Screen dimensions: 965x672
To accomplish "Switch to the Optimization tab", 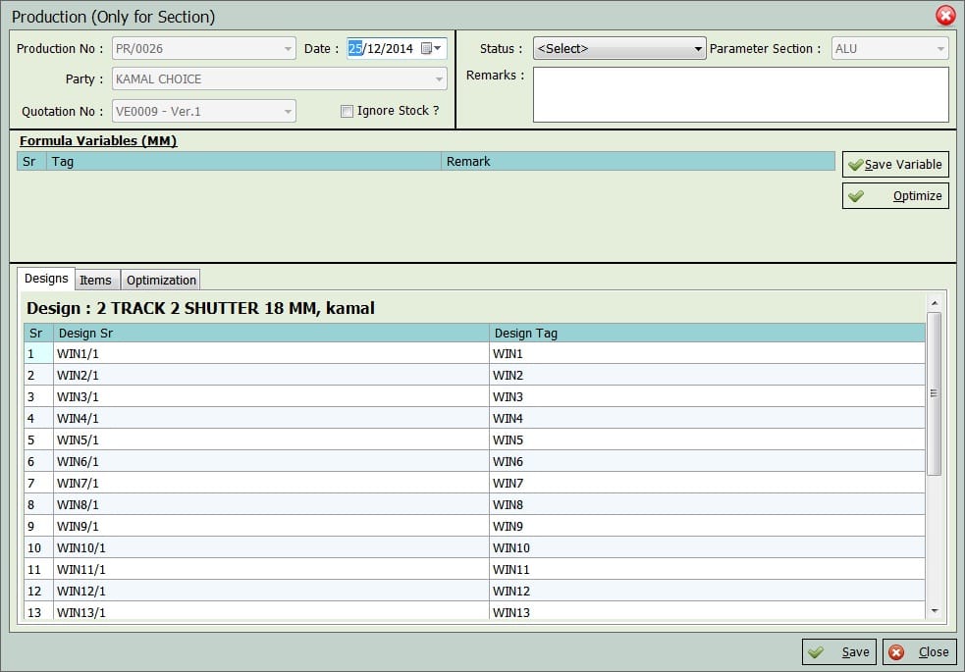I will [x=160, y=280].
